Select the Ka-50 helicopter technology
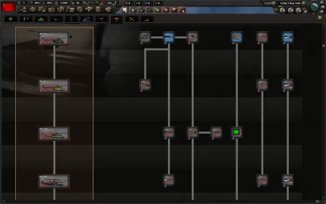This screenshot has height=204, width=326. pos(54,181)
